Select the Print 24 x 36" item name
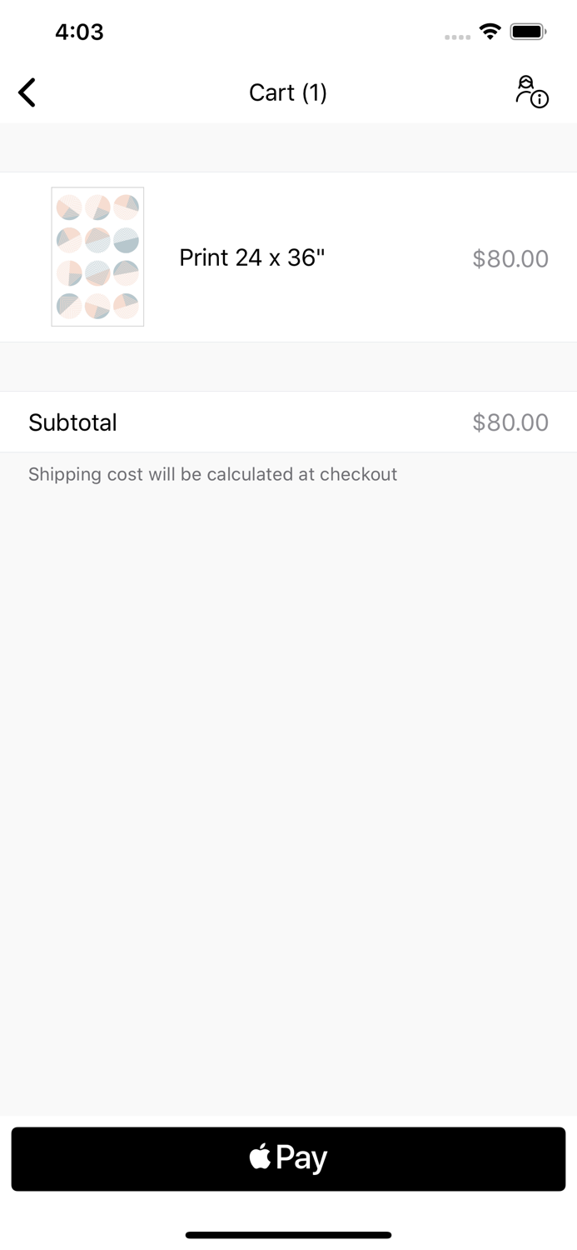This screenshot has height=1250, width=577. [251, 257]
